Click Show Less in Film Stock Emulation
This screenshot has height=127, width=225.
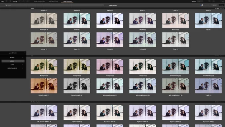pyautogui.click(x=222, y=102)
